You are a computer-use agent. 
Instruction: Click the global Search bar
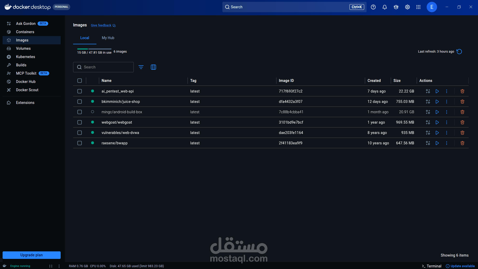click(x=294, y=7)
